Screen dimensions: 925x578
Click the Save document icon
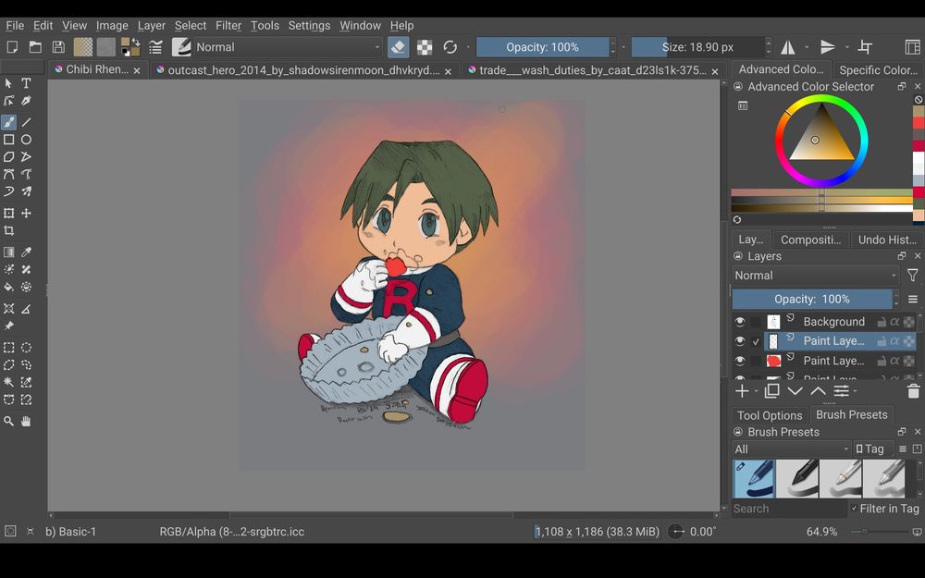coord(58,47)
